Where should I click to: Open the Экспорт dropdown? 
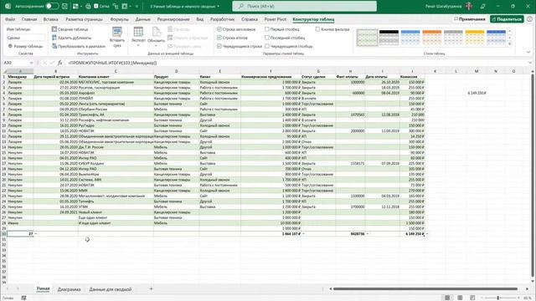pos(138,45)
